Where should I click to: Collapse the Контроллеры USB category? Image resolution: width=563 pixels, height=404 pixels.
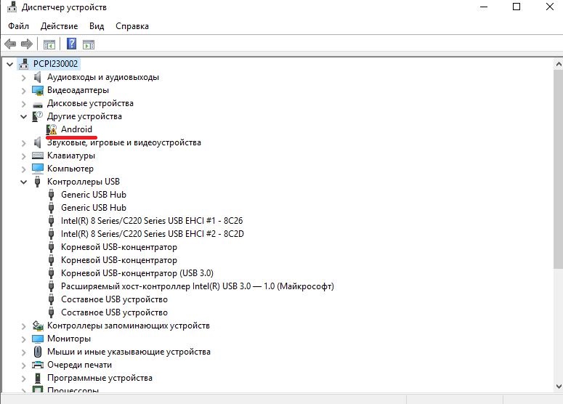click(24, 182)
